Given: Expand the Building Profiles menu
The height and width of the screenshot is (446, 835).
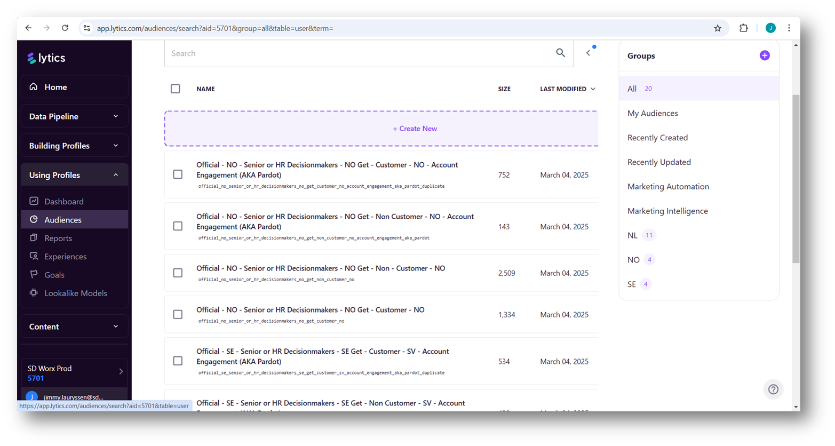Looking at the screenshot, I should click(x=75, y=146).
